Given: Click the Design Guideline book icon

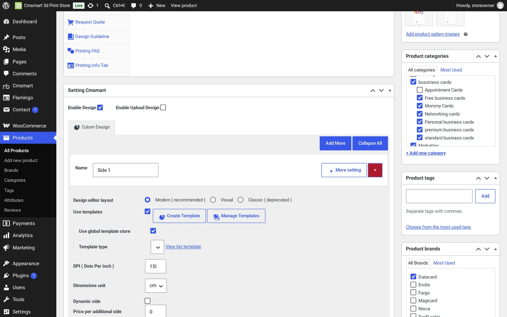Looking at the screenshot, I should click(x=71, y=36).
